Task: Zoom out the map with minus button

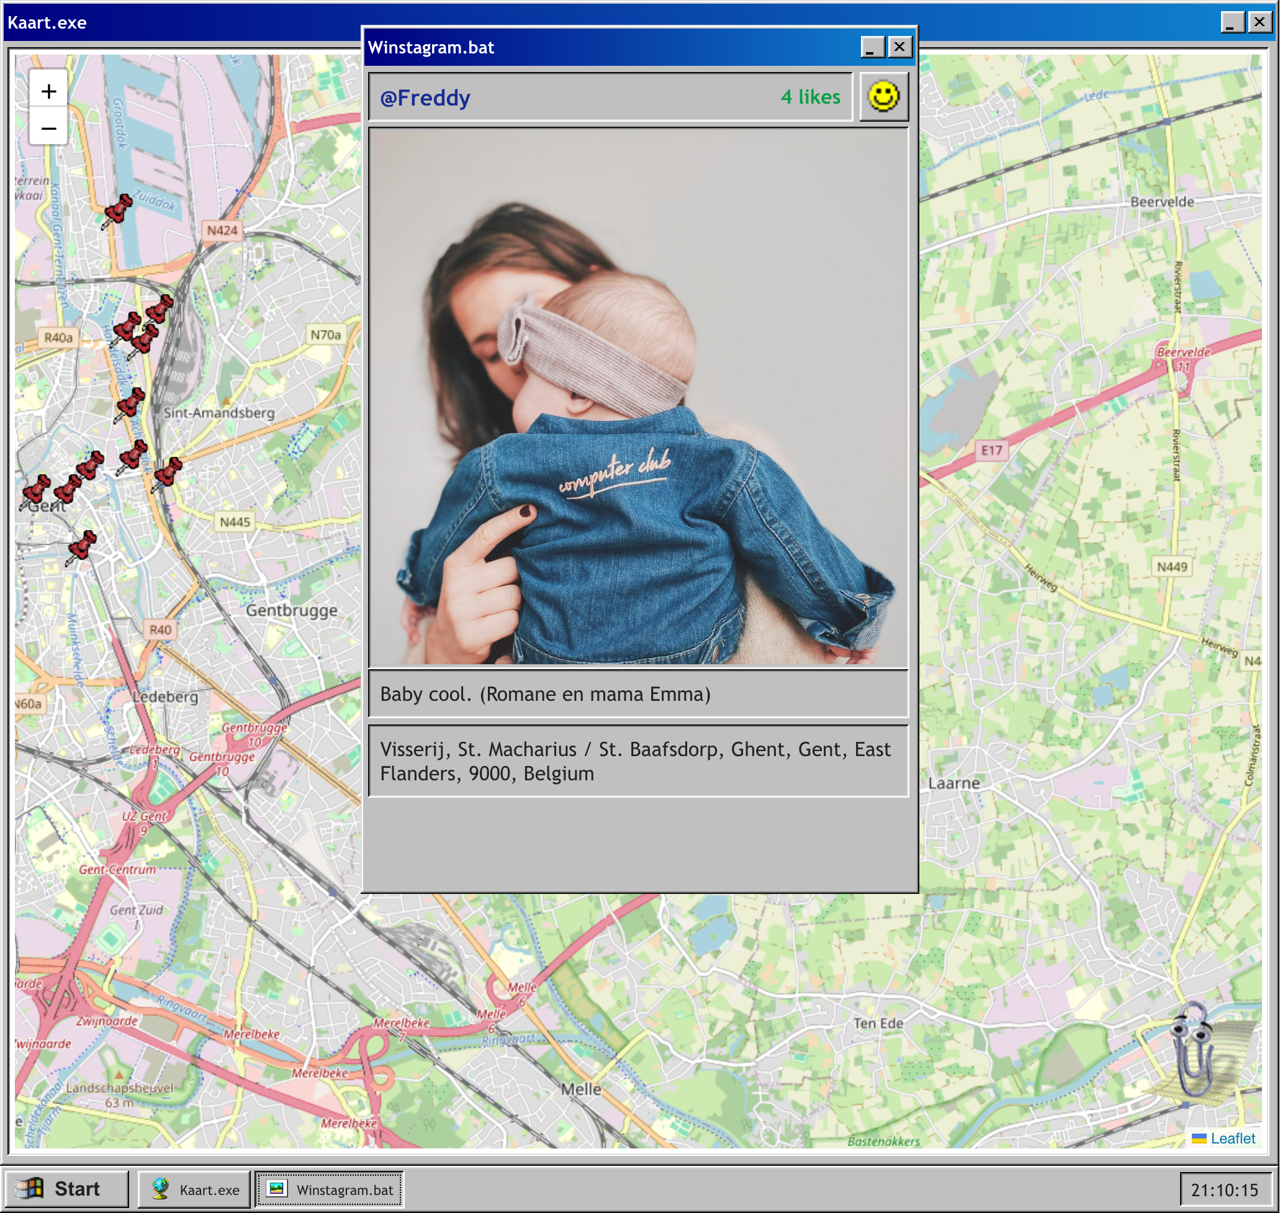Action: pos(48,128)
